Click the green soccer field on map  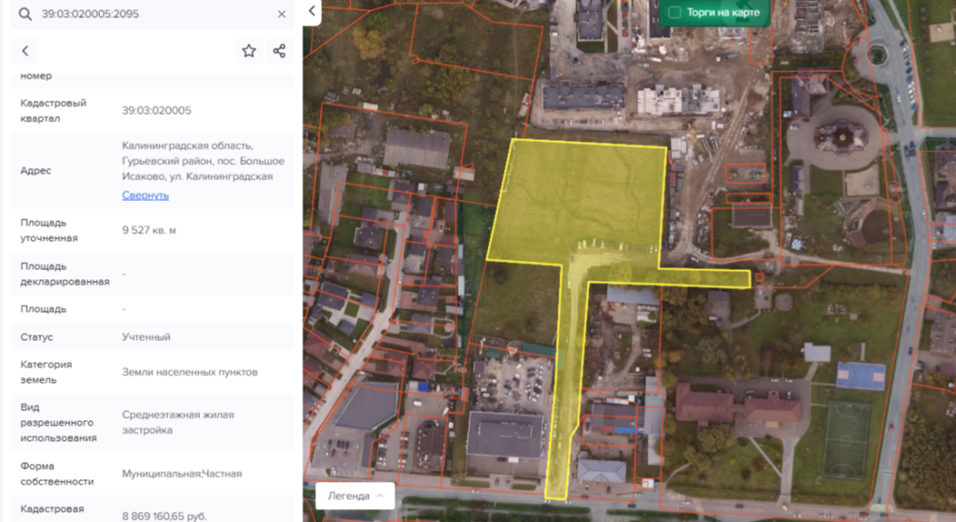click(846, 440)
